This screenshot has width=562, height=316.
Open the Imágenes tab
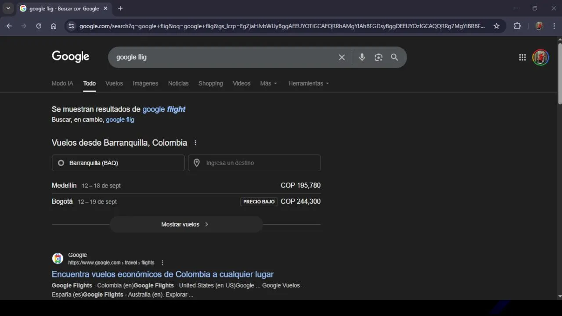[145, 83]
